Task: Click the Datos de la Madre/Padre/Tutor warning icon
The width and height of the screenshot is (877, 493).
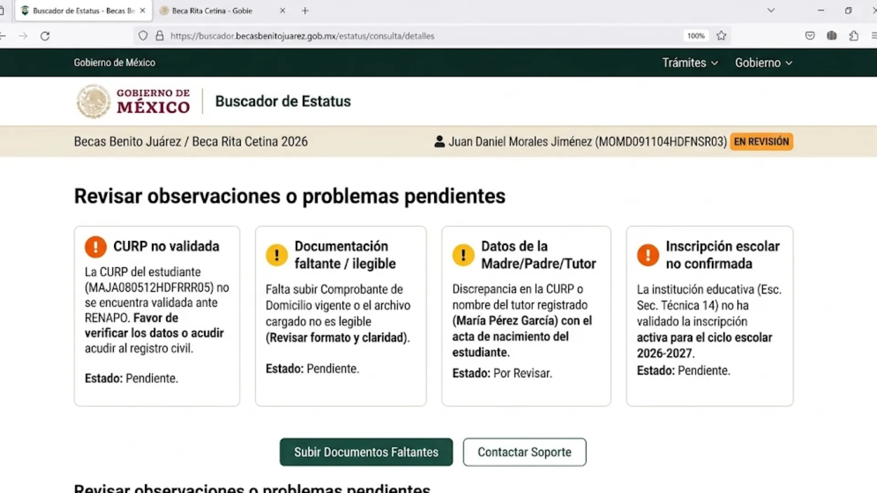Action: [463, 255]
